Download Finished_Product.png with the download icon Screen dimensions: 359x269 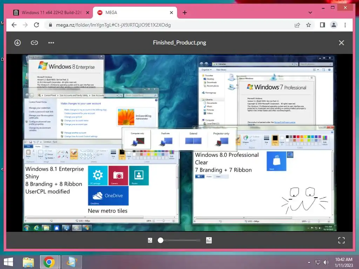pyautogui.click(x=18, y=43)
